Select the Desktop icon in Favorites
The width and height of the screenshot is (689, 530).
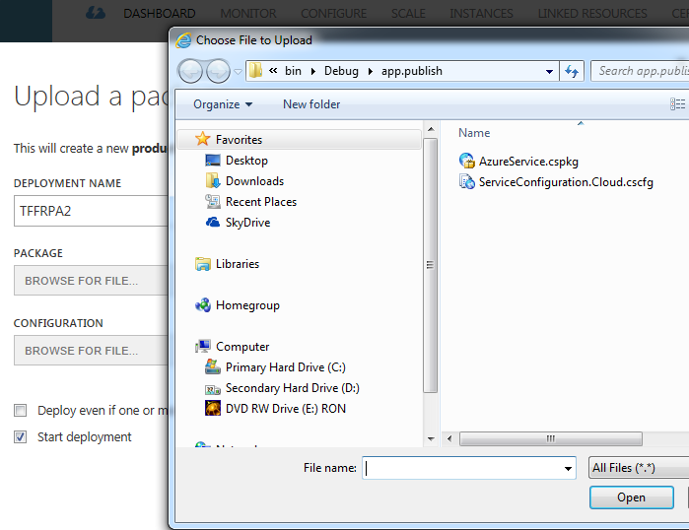213,161
